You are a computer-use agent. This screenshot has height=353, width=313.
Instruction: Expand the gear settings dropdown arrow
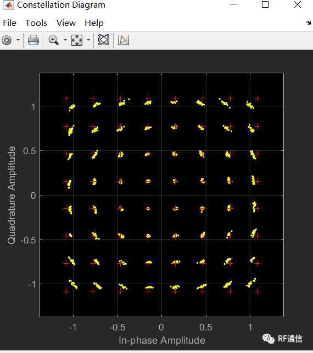[18, 40]
